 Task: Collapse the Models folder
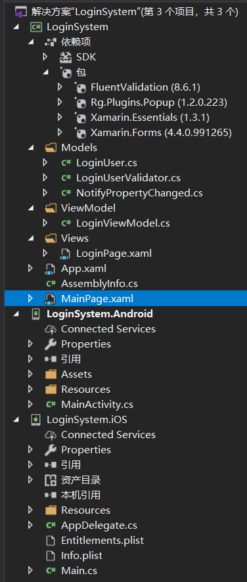point(30,148)
